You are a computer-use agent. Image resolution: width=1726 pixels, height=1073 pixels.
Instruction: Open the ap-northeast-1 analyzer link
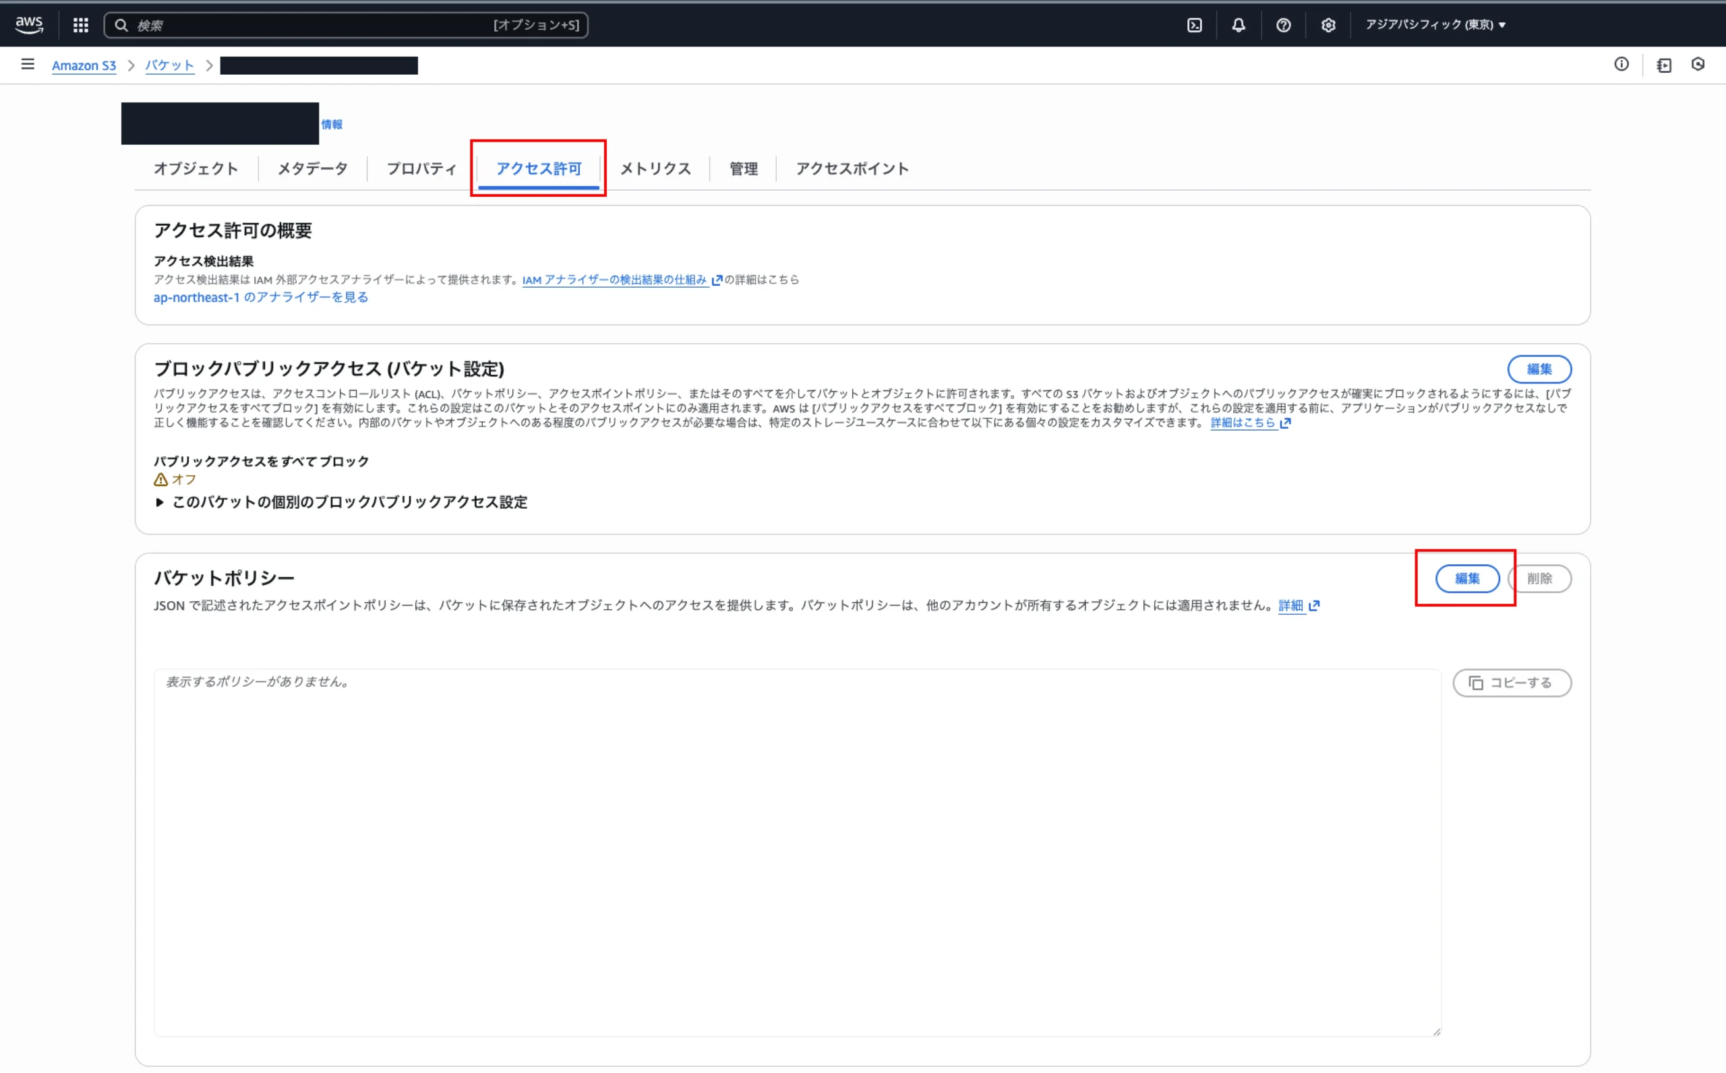click(x=260, y=297)
